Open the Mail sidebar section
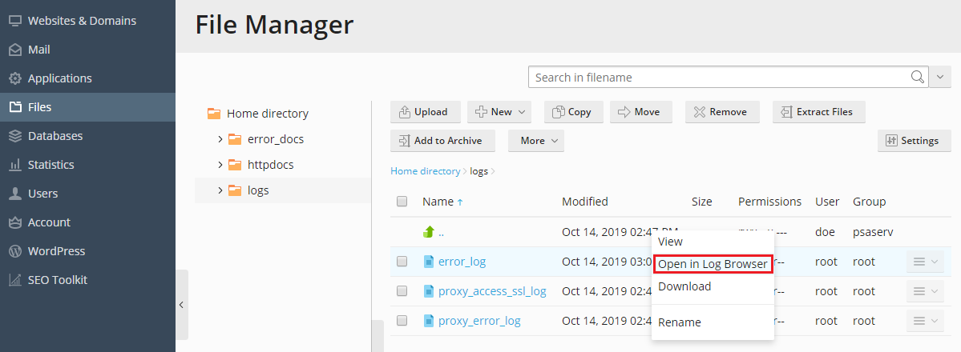Image resolution: width=961 pixels, height=352 pixels. pos(38,50)
